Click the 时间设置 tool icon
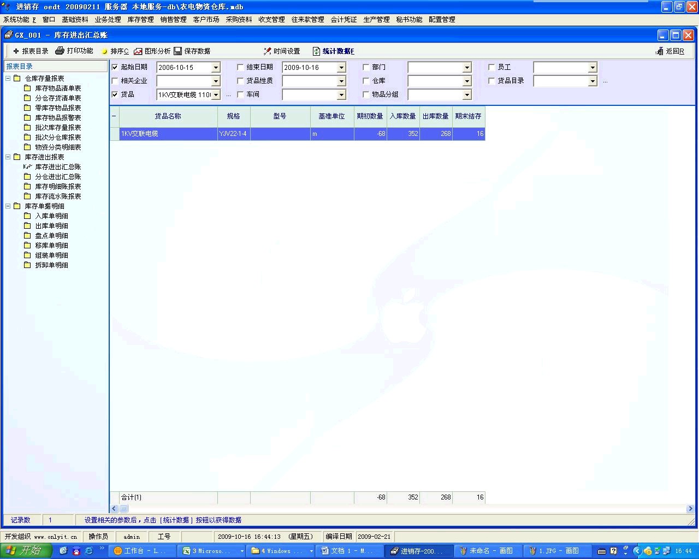This screenshot has width=699, height=559. (268, 51)
